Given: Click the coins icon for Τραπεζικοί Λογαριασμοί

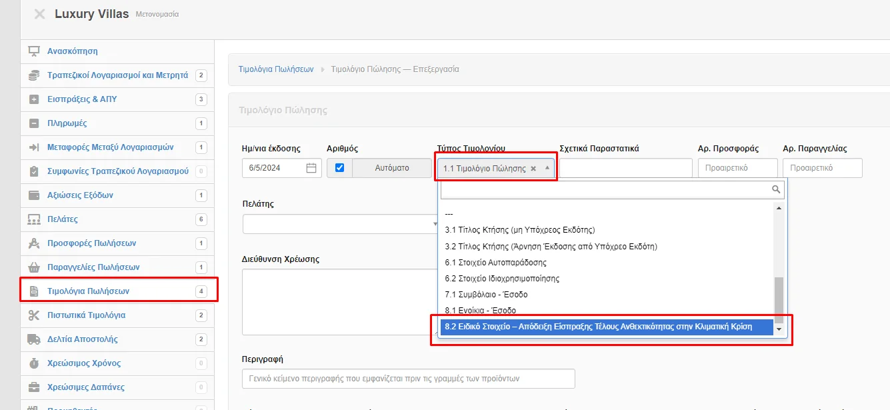Looking at the screenshot, I should click(34, 75).
